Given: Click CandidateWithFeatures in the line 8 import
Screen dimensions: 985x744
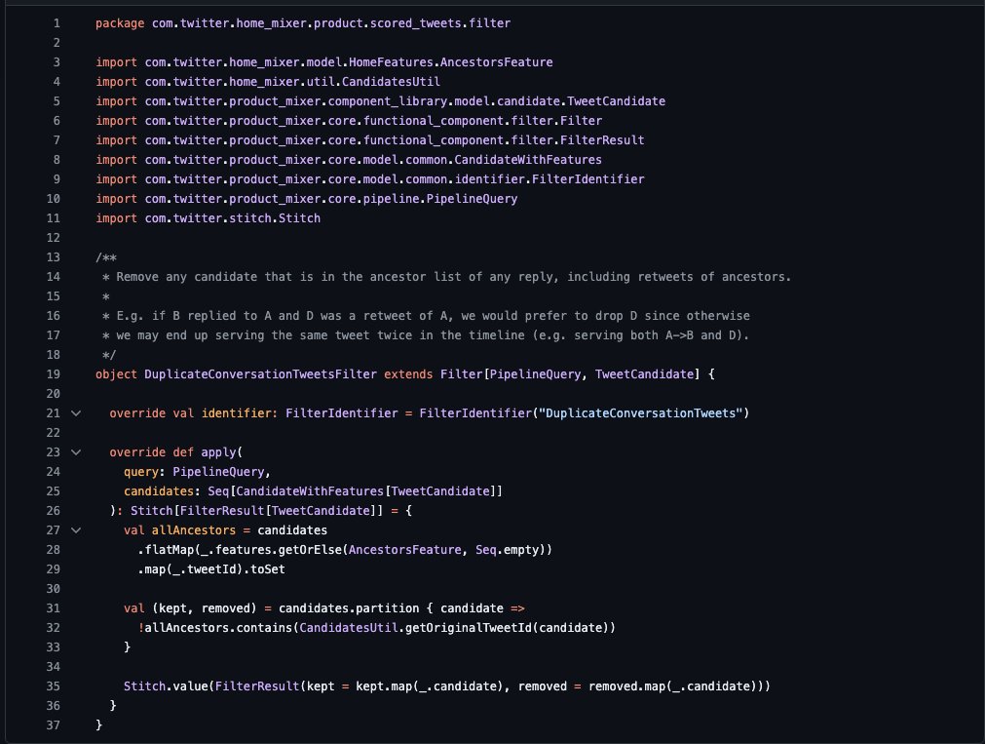Looking at the screenshot, I should tap(528, 160).
